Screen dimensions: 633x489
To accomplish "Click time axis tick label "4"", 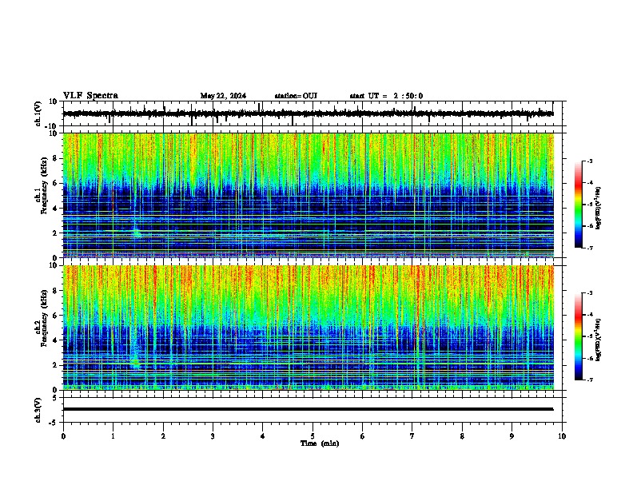I will [x=263, y=436].
